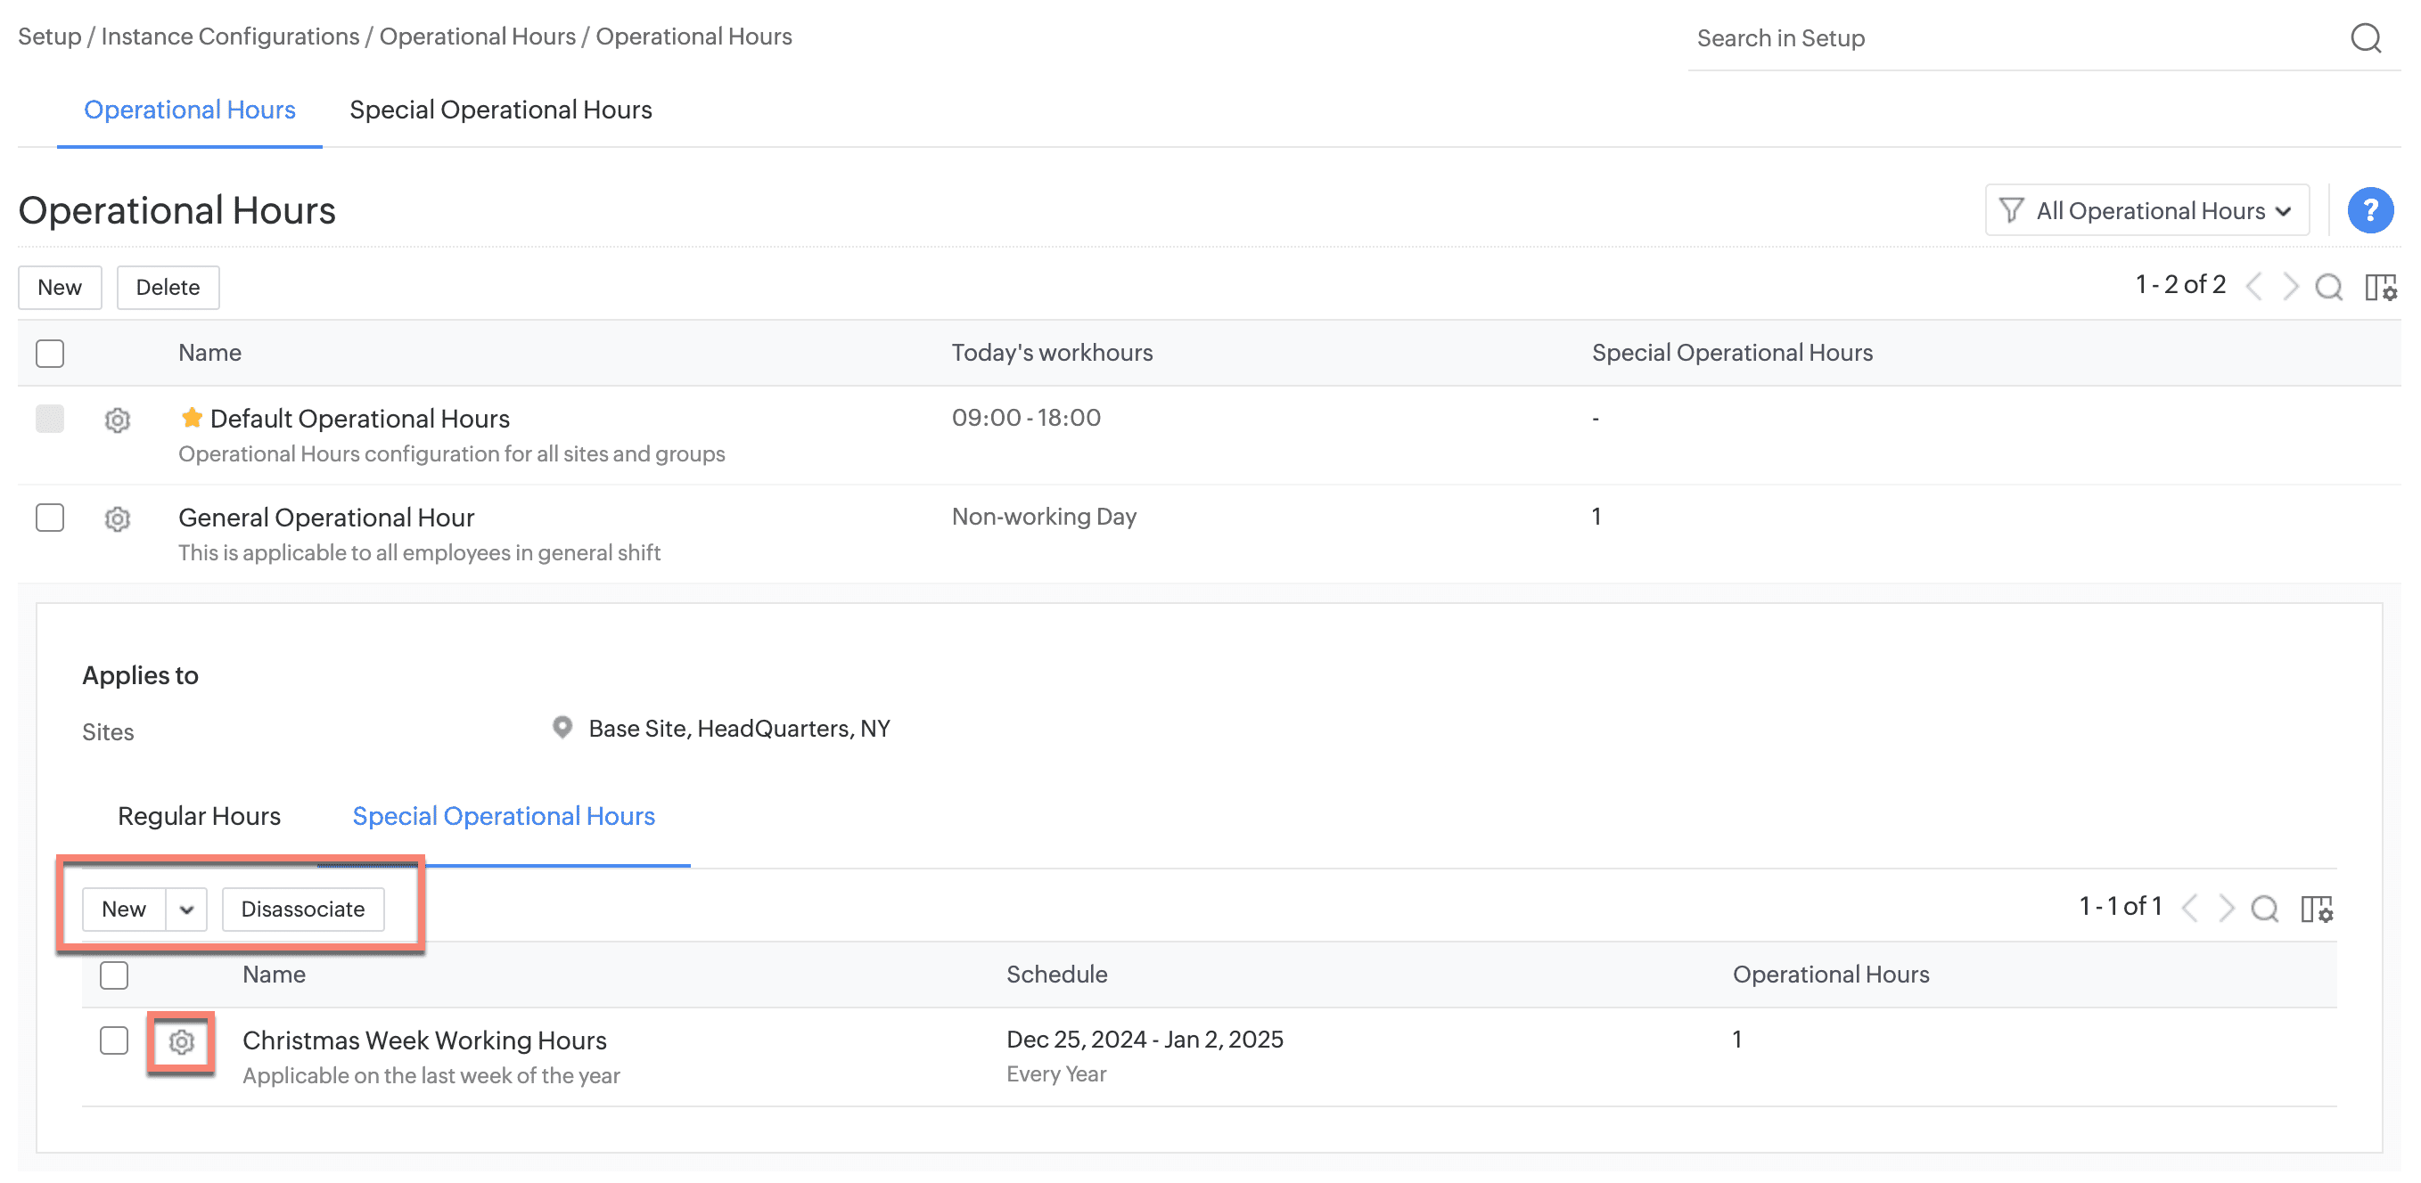
Task: Switch to the top Special Operational Hours tab
Action: tap(500, 110)
